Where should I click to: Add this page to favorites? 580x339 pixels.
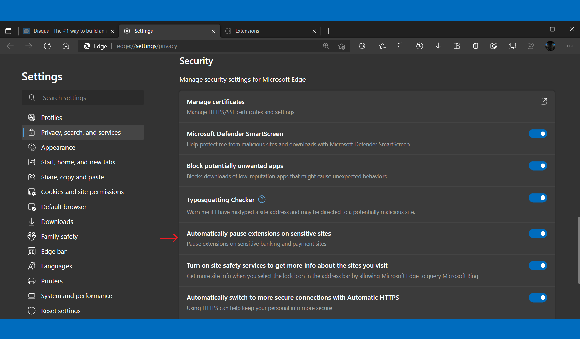coord(342,46)
